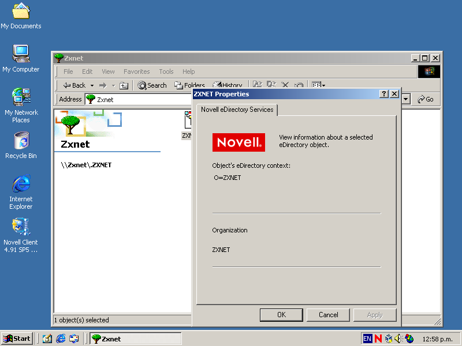Click the Go button
The width and height of the screenshot is (462, 346).
426,99
